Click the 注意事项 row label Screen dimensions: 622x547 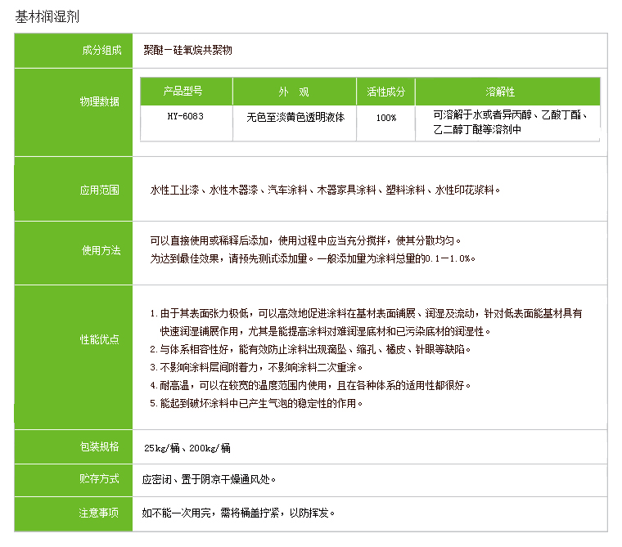tap(100, 513)
